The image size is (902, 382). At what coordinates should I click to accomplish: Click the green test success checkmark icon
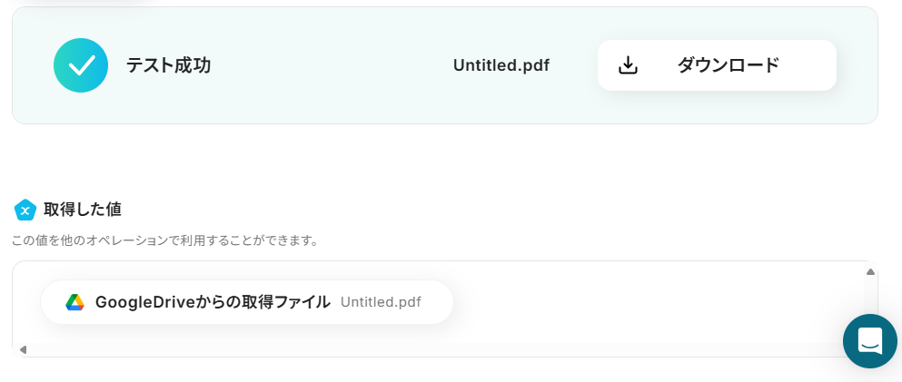tap(81, 65)
